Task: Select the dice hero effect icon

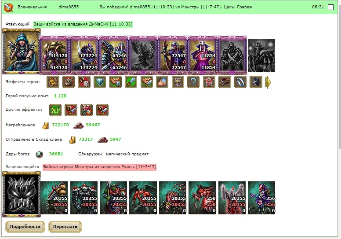Action: [x=84, y=82]
